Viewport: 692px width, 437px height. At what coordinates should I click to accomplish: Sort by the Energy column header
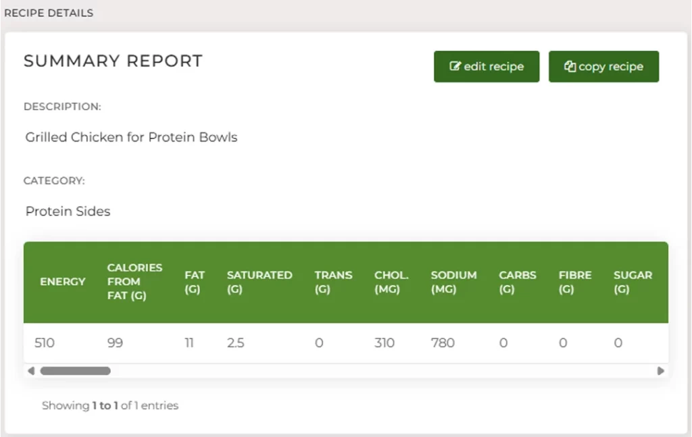click(63, 282)
